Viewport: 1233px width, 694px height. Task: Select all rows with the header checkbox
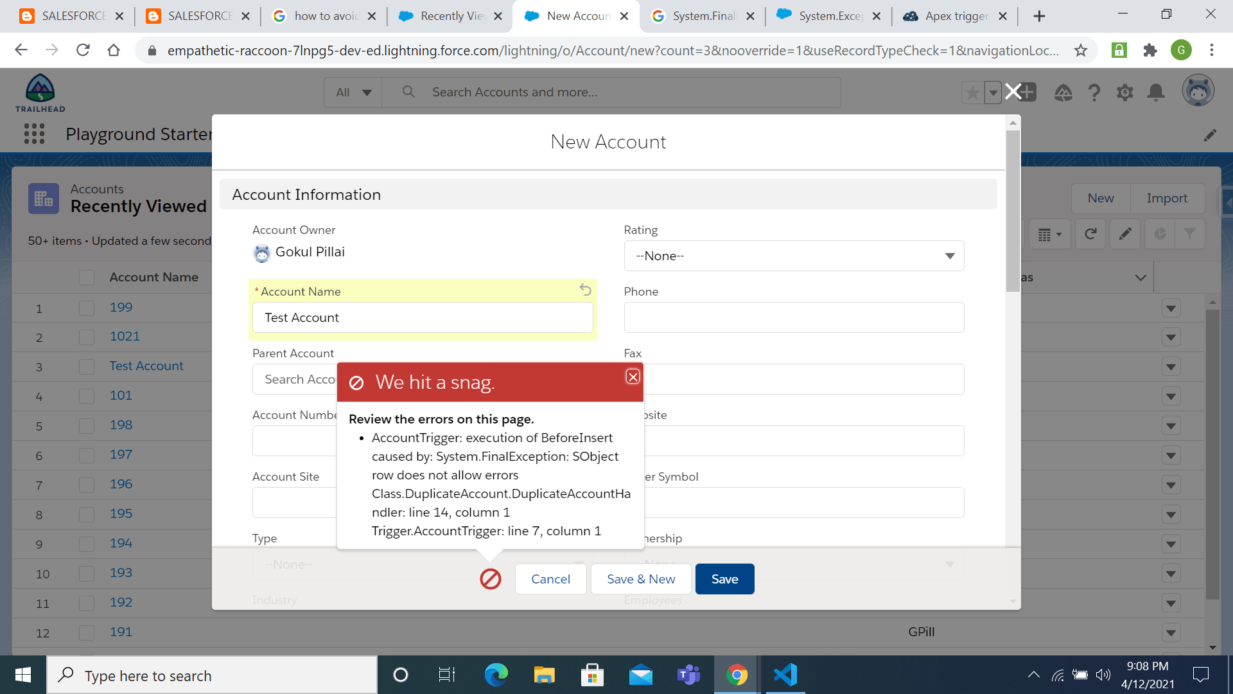click(87, 277)
